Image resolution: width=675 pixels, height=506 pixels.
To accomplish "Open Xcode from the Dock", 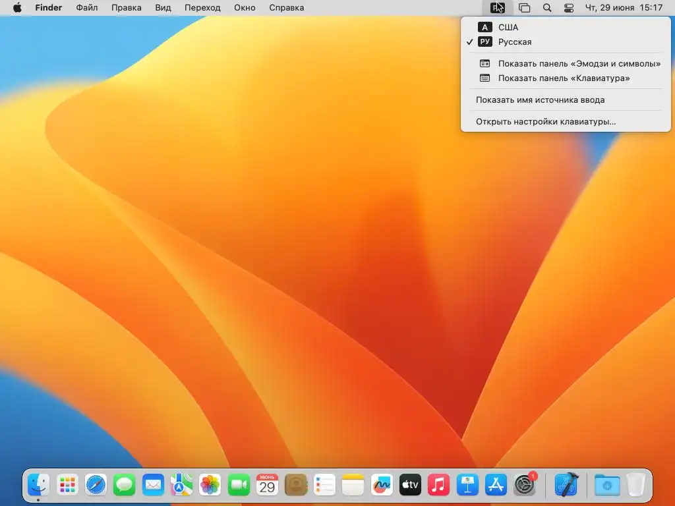I will 566,485.
